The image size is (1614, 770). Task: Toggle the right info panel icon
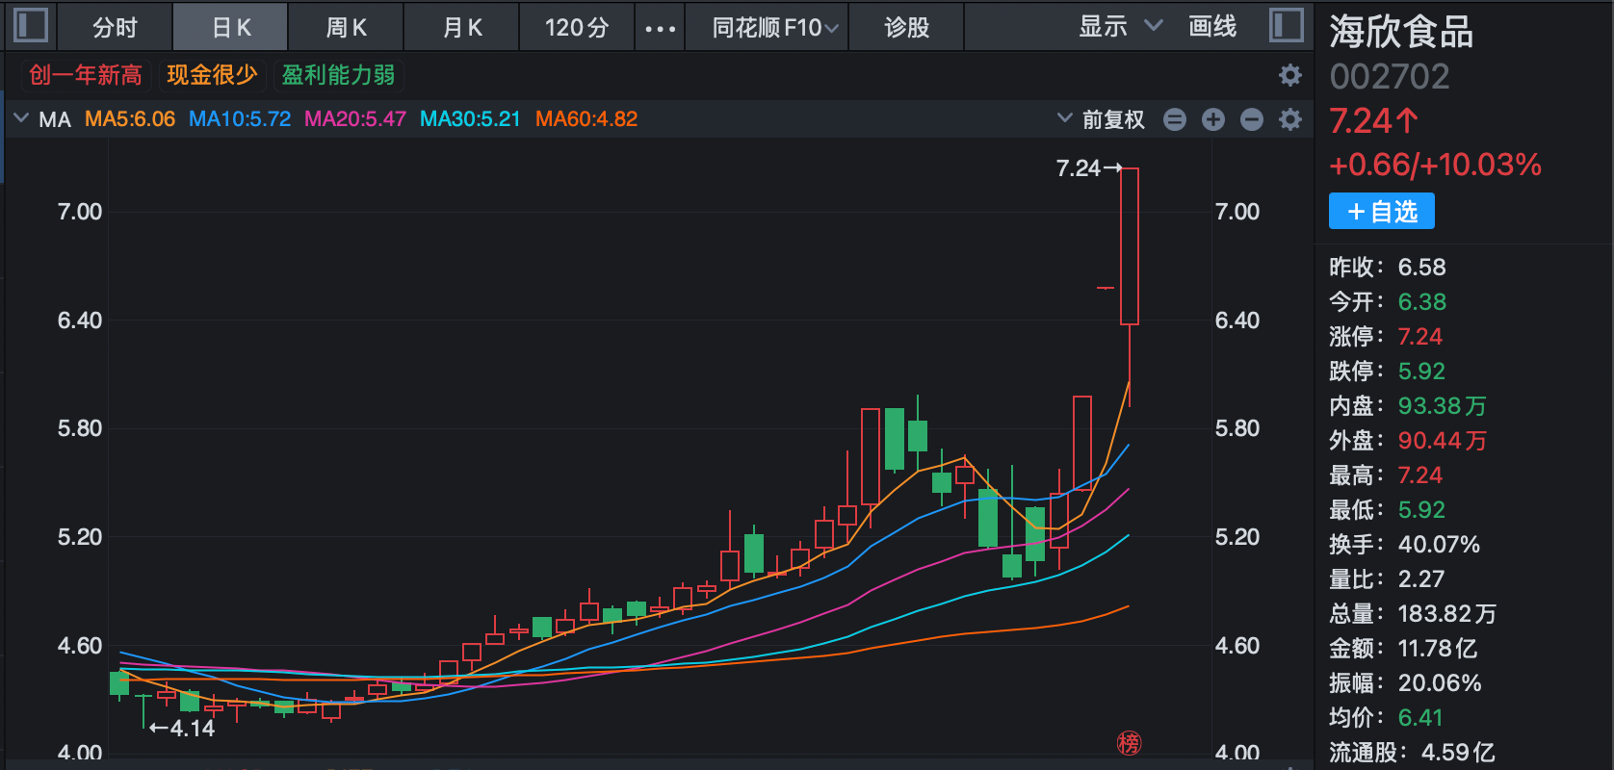pos(1286,25)
